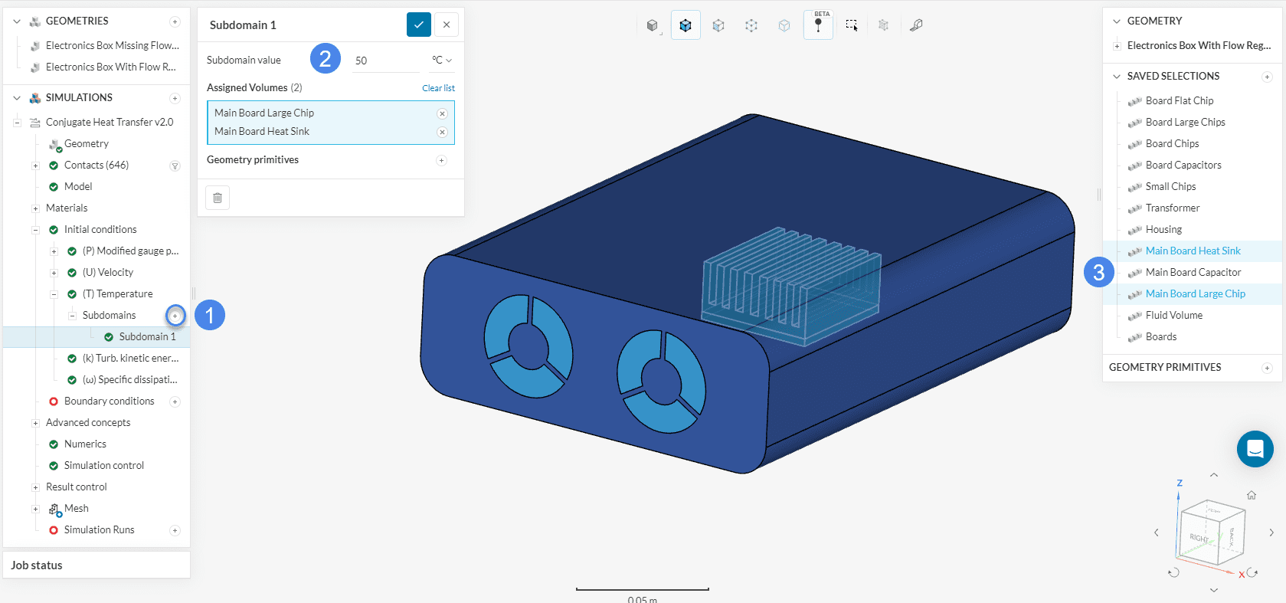Open the °C unit dropdown
Screen dimensions: 1286x603
coord(441,61)
